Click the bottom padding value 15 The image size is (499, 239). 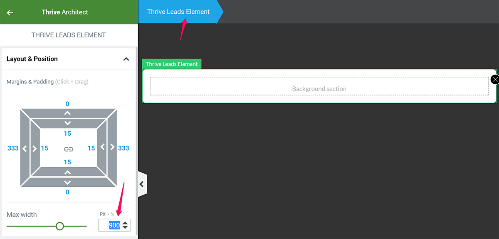pyautogui.click(x=67, y=162)
